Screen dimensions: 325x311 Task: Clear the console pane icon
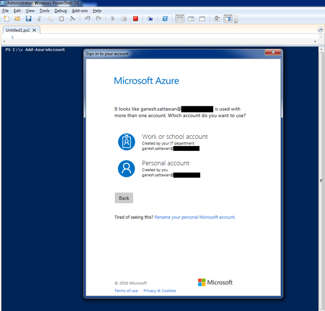tap(72, 19)
